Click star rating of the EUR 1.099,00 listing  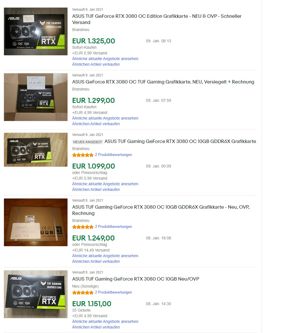tap(83, 155)
